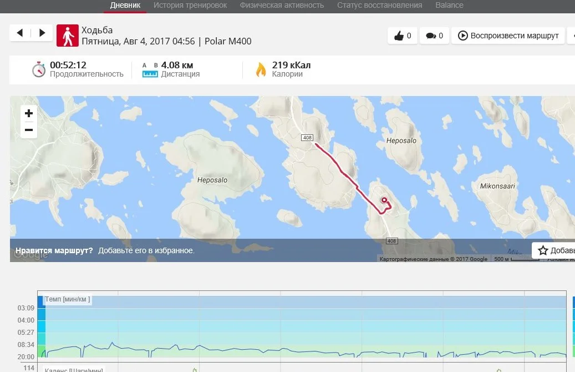This screenshot has height=372, width=575.
Task: Open История тренировок tab
Action: click(x=190, y=6)
